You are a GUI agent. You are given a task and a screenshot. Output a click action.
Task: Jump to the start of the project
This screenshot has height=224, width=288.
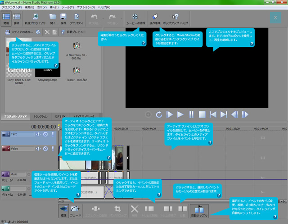tap(213, 114)
